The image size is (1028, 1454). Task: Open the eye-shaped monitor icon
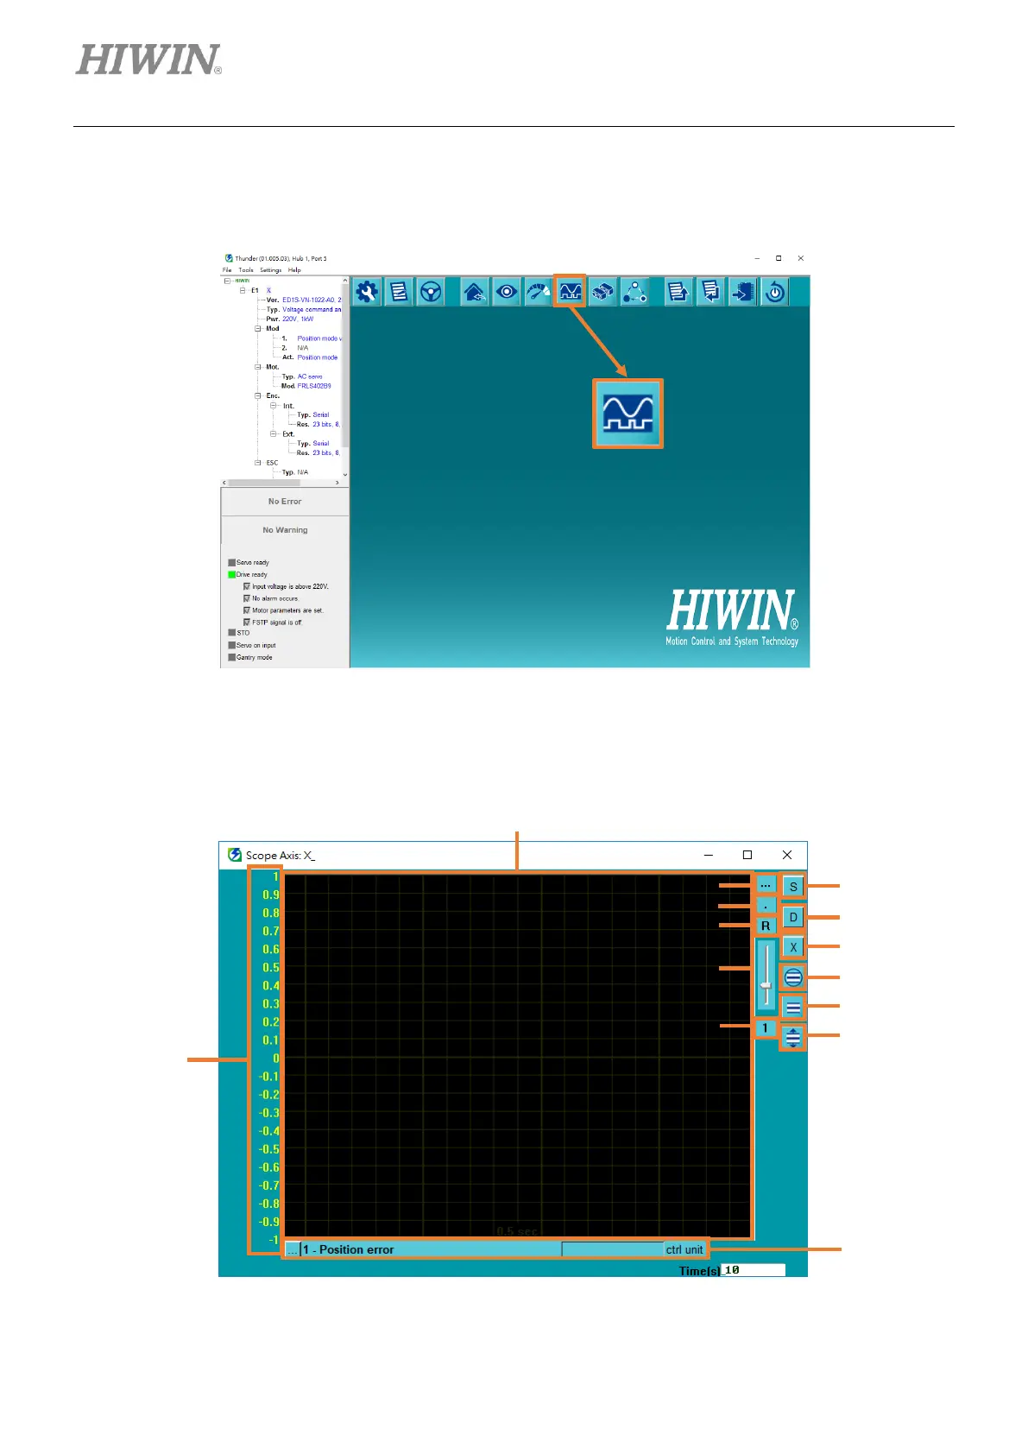click(507, 292)
